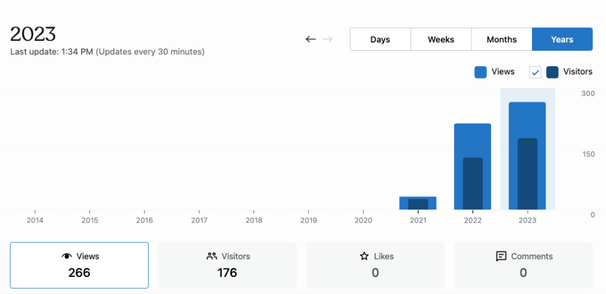
Task: Select the Likes stat card
Action: tap(375, 265)
